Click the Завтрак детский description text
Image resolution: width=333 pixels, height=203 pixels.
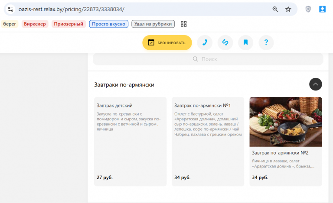pos(129,122)
